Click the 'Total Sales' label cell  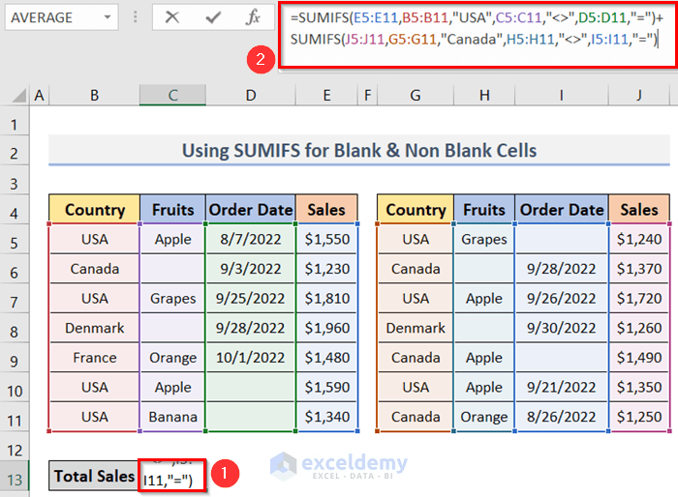[94, 476]
